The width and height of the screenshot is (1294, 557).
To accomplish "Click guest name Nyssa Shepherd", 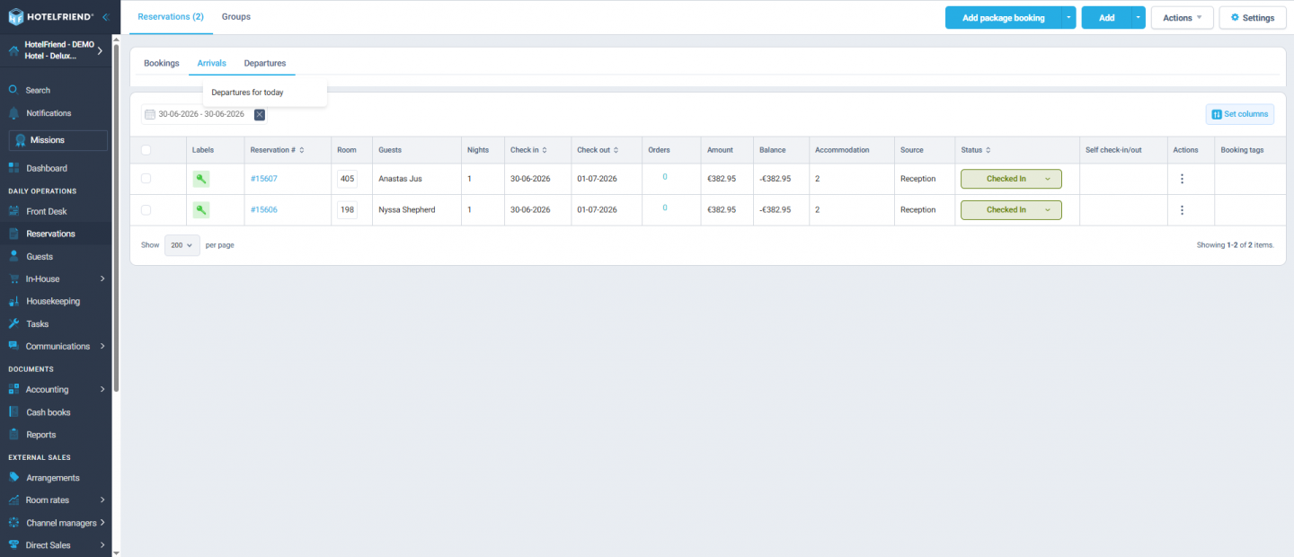I will (407, 209).
